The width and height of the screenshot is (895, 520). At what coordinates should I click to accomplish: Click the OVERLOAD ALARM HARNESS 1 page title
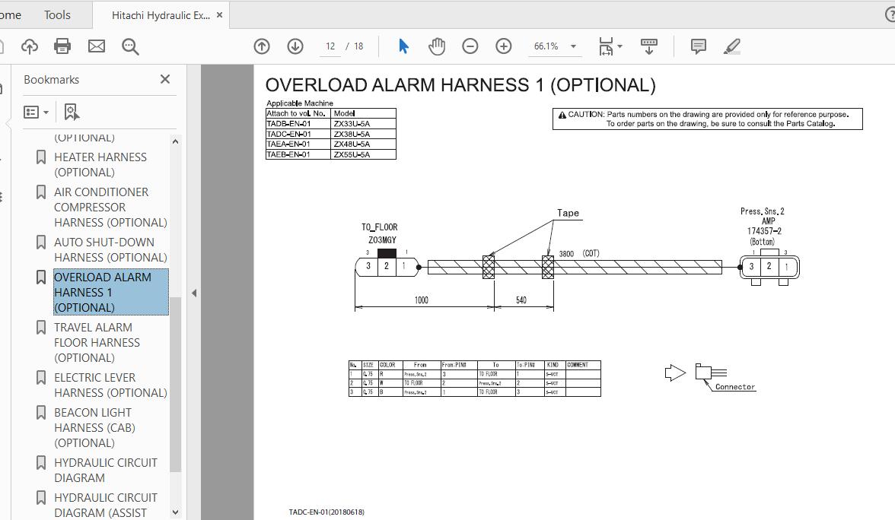coord(460,85)
